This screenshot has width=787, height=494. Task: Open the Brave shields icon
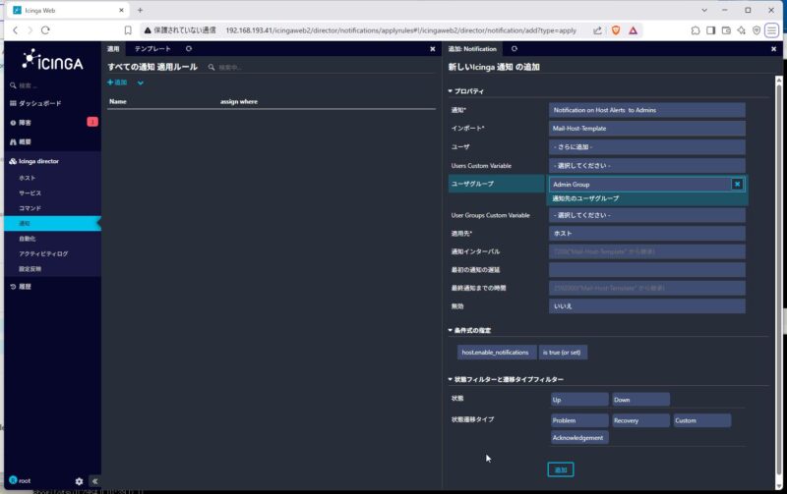(616, 30)
